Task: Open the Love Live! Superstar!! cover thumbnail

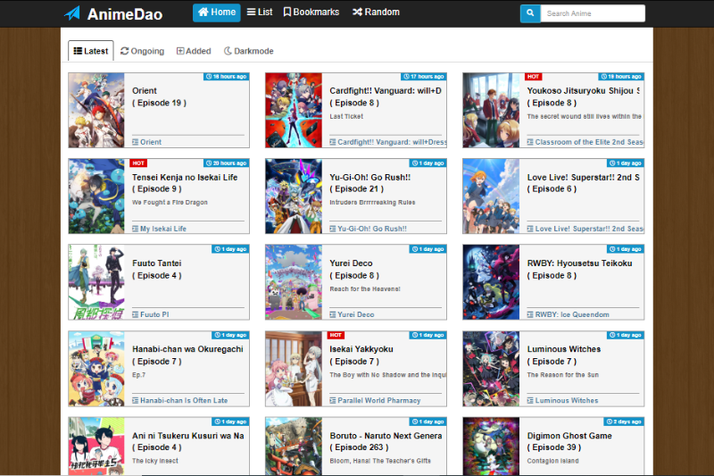Action: [x=492, y=196]
